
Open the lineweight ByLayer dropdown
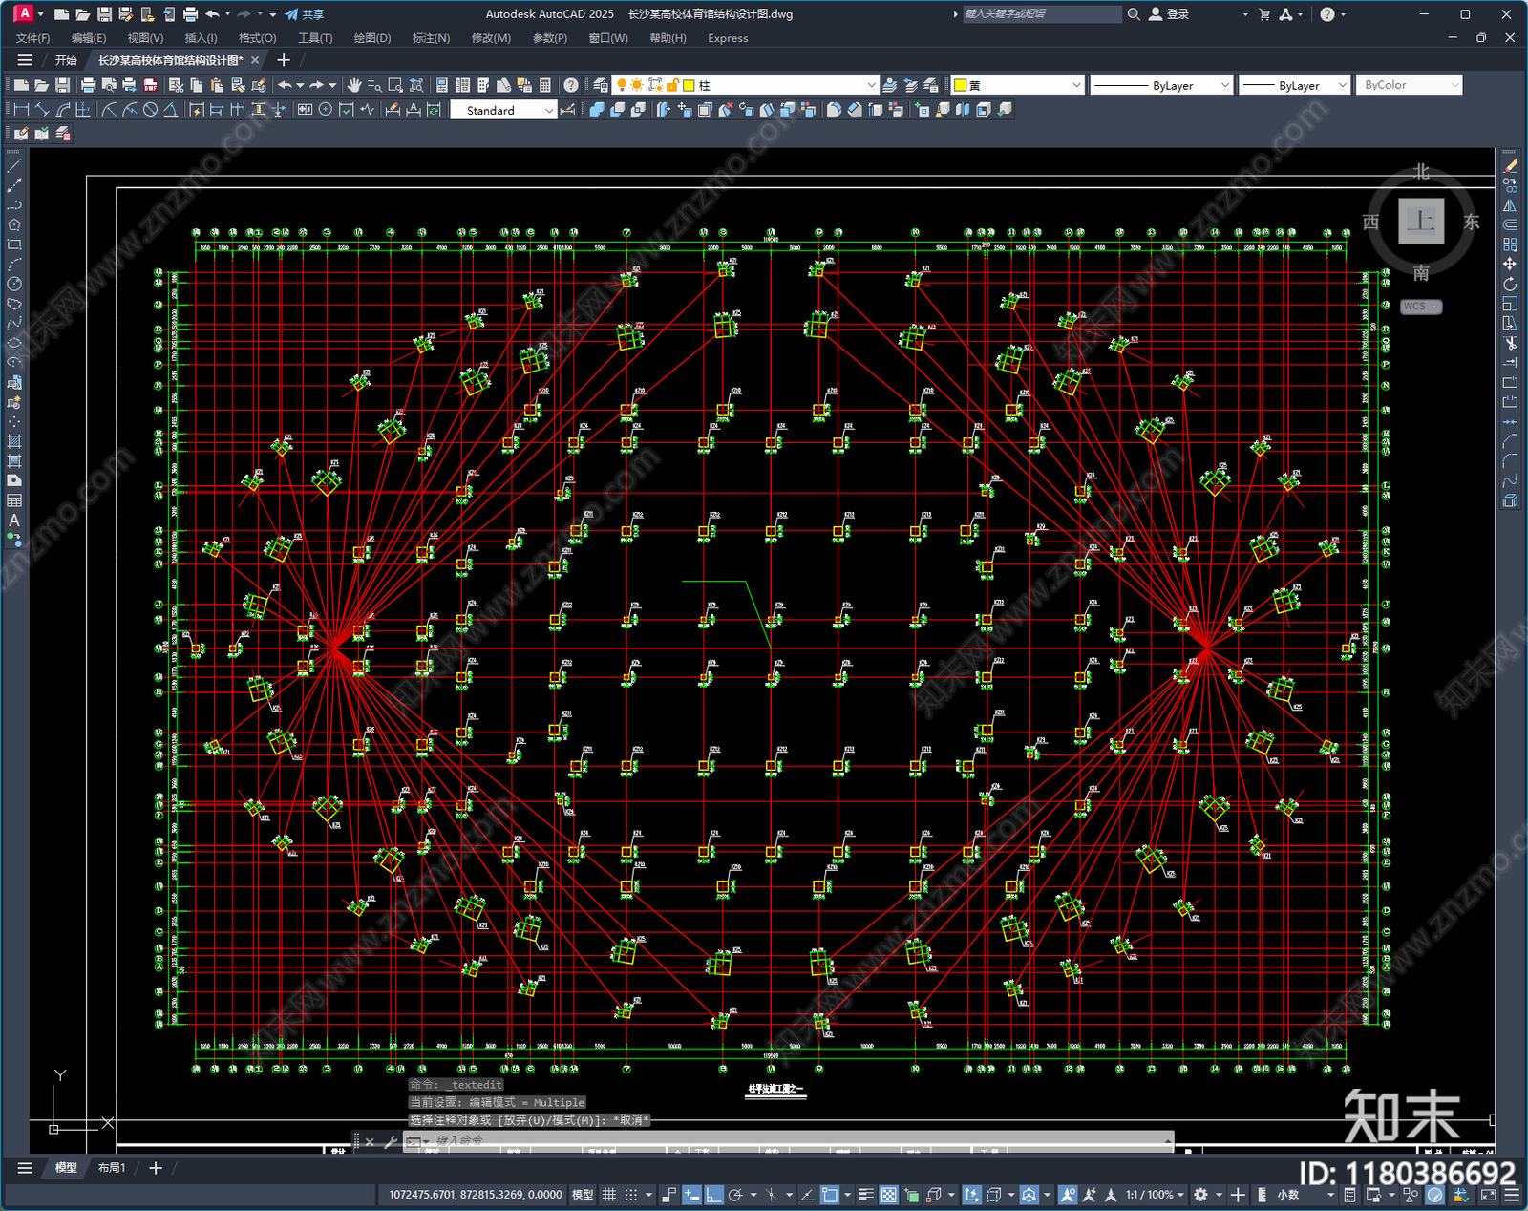(1294, 85)
